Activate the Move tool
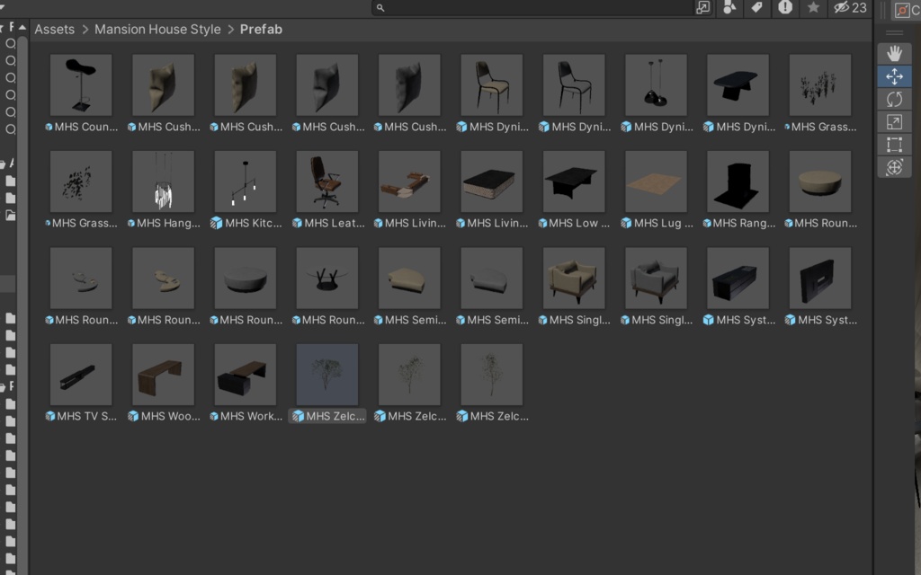 (x=895, y=76)
